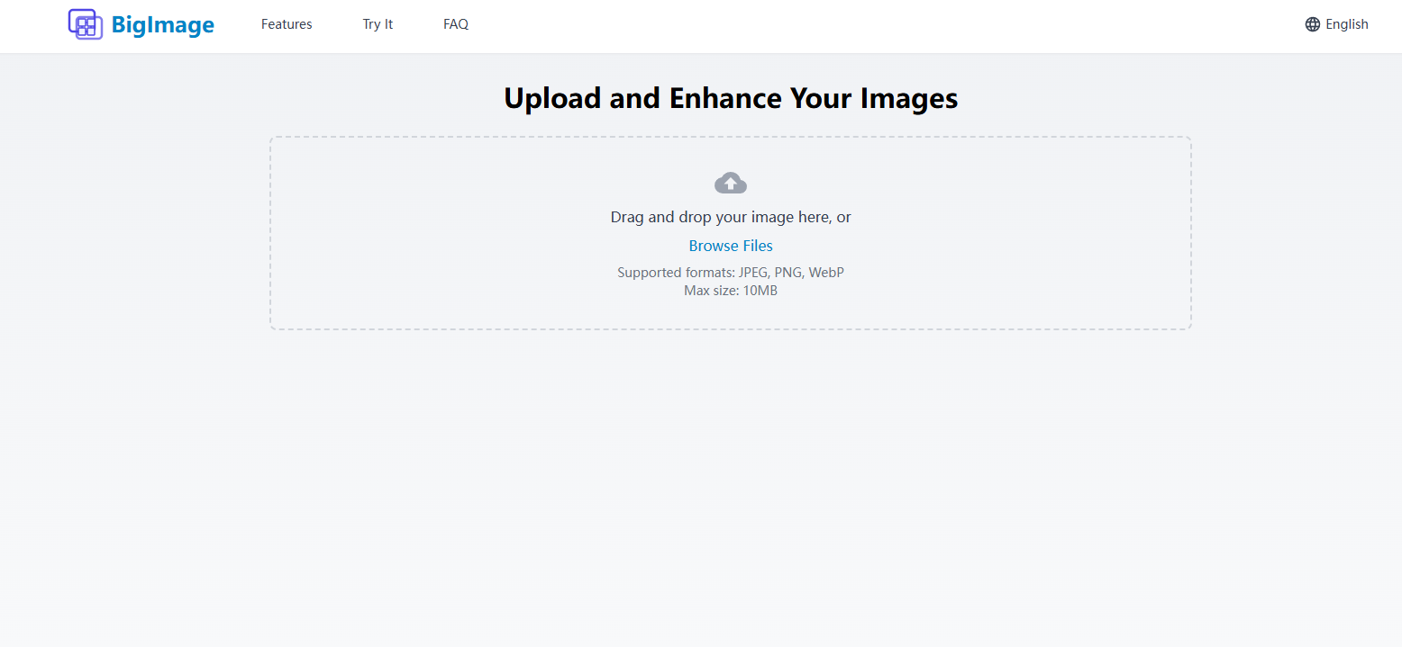Click the Upload and Enhance heading
Image resolution: width=1402 pixels, height=647 pixels.
[730, 97]
